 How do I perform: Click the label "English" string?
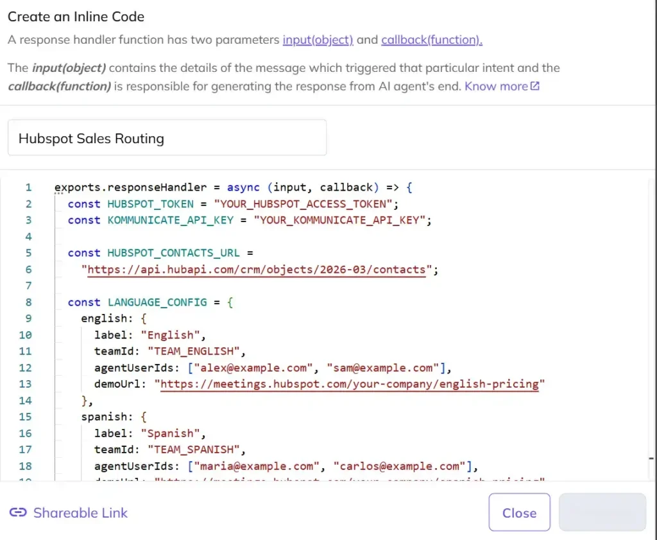pyautogui.click(x=170, y=335)
